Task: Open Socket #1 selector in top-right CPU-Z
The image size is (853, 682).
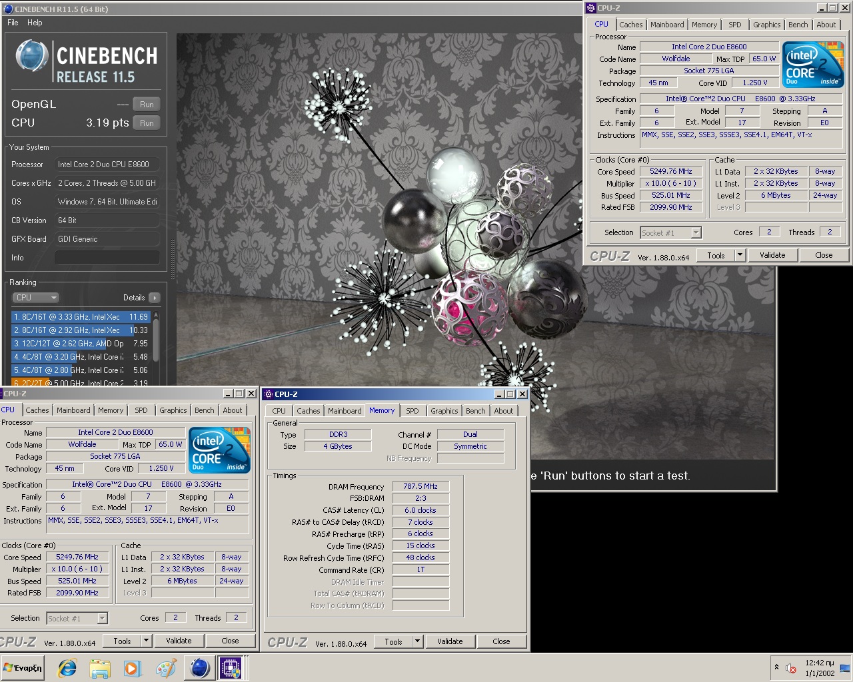Action: pos(671,232)
